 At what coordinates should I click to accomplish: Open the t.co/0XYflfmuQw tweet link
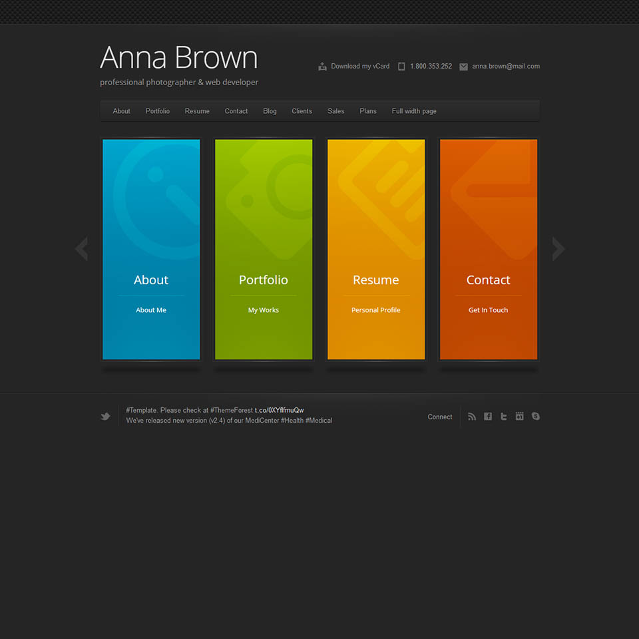(279, 411)
